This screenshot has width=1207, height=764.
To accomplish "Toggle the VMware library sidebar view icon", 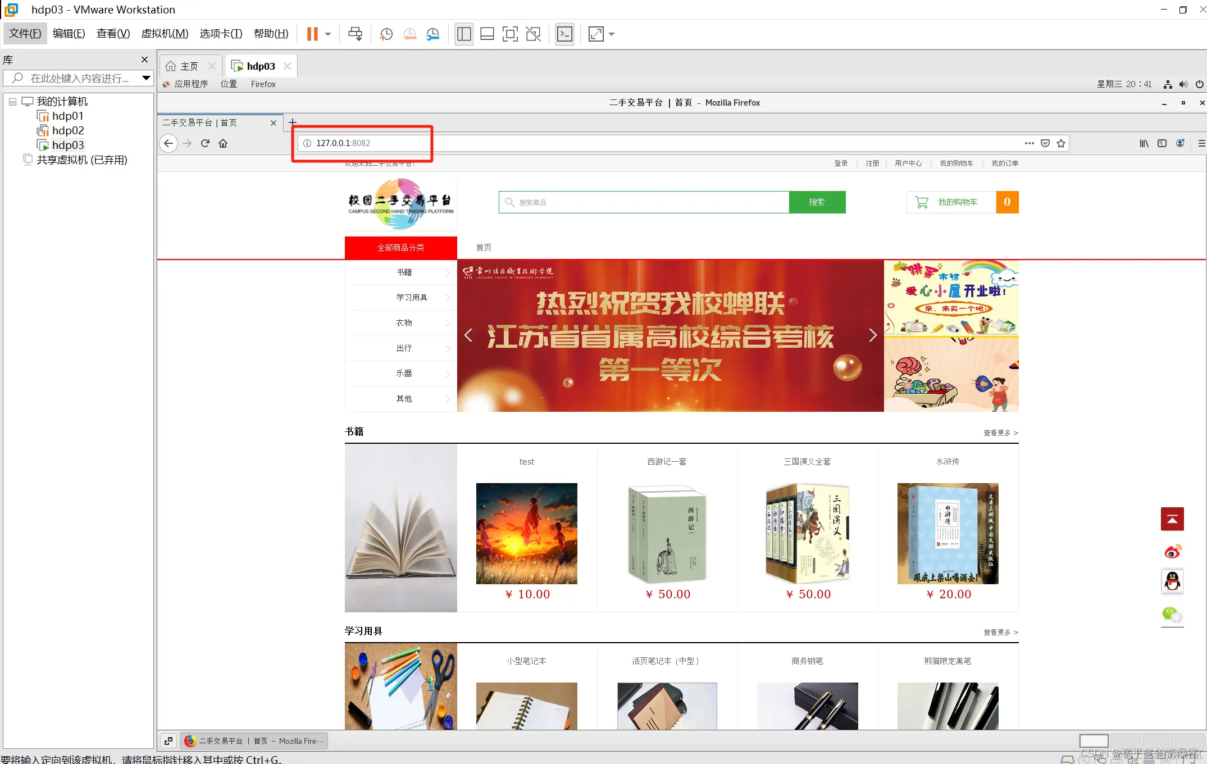I will 464,34.
